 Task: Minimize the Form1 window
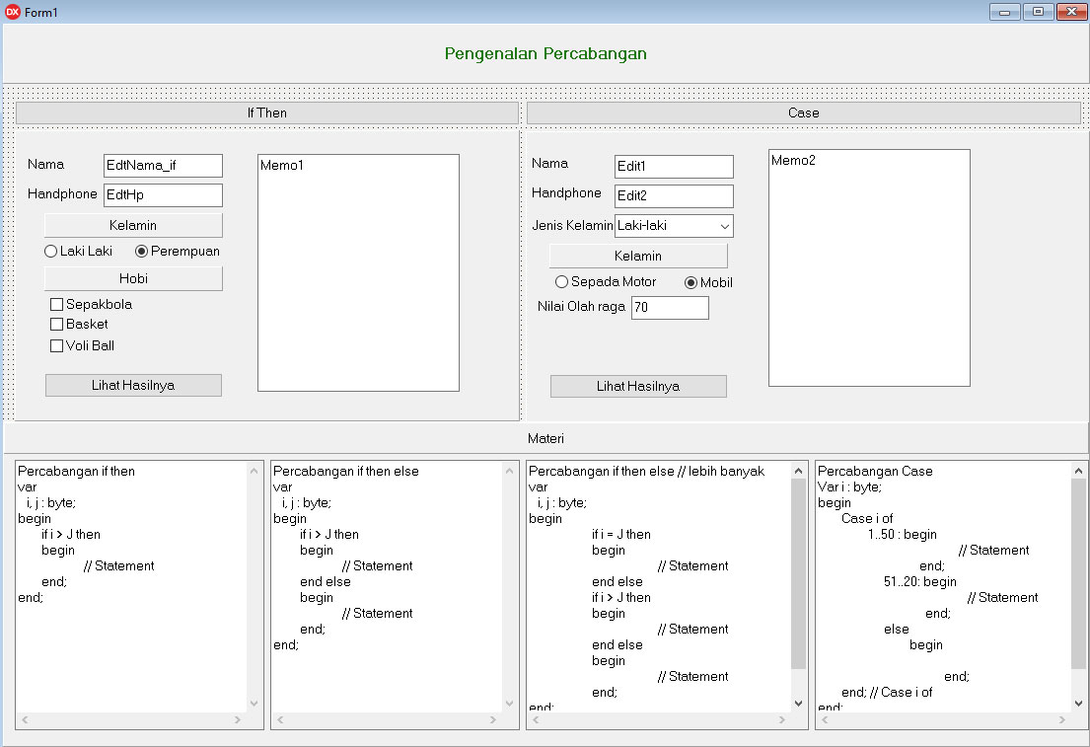coord(1004,12)
